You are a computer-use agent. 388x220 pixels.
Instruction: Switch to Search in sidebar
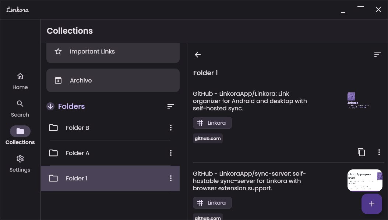click(20, 109)
